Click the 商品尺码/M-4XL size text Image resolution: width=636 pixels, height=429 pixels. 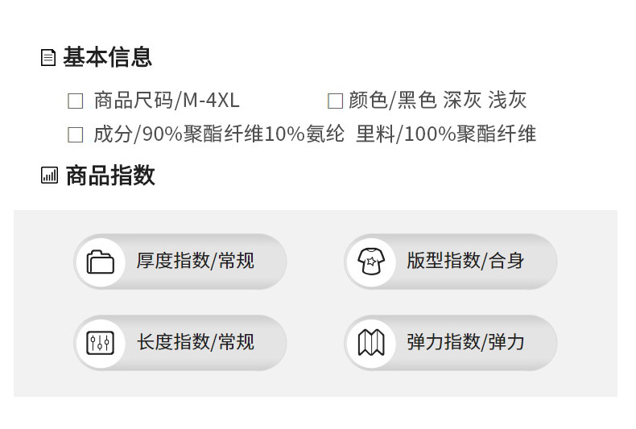click(167, 101)
